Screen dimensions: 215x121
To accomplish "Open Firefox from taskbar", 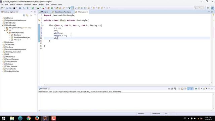I will tap(37, 118).
